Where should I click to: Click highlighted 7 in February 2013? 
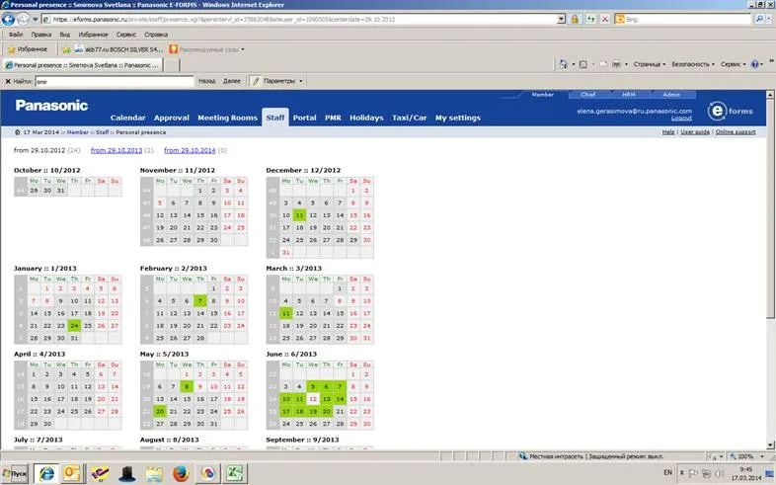200,301
